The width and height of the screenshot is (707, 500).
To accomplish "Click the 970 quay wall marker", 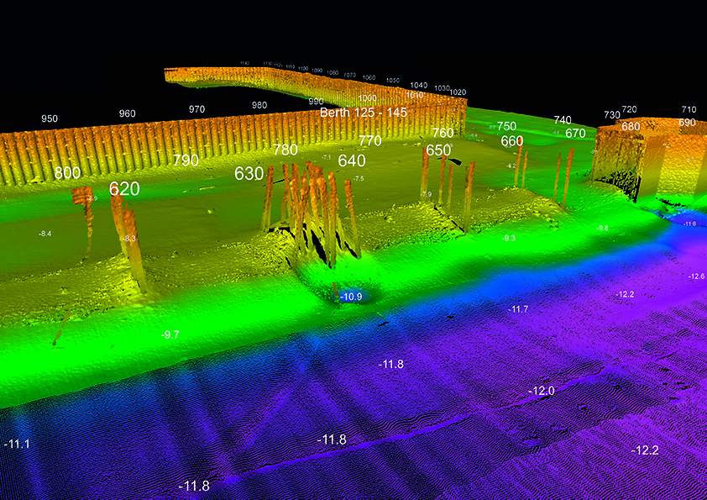I will [x=196, y=109].
